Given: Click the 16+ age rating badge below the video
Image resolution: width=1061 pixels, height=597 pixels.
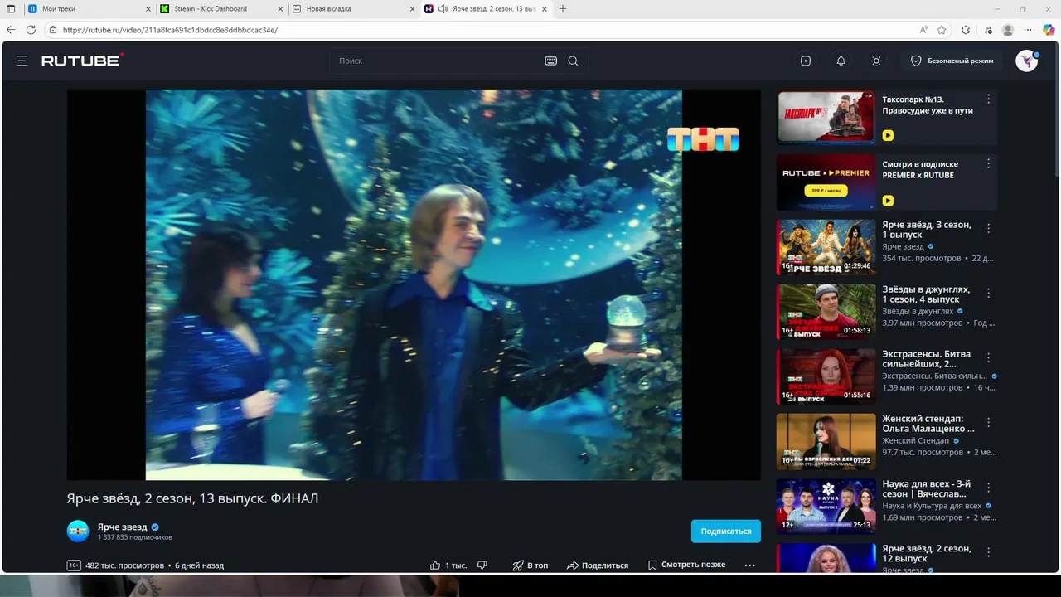Looking at the screenshot, I should click(74, 565).
